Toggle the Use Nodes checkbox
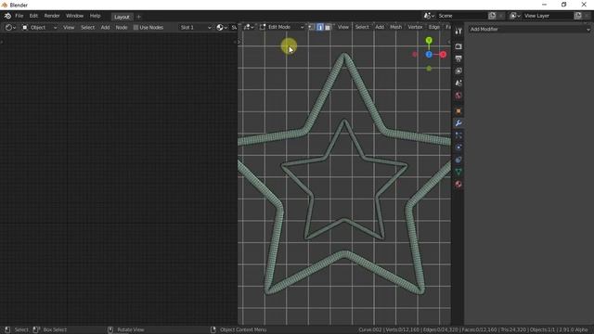Viewport: 594px width, 334px height. coord(136,28)
